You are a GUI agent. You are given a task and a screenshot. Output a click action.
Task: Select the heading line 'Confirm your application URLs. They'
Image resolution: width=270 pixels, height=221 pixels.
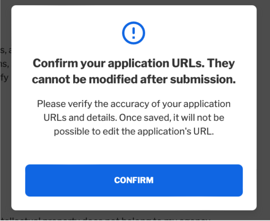[134, 63]
